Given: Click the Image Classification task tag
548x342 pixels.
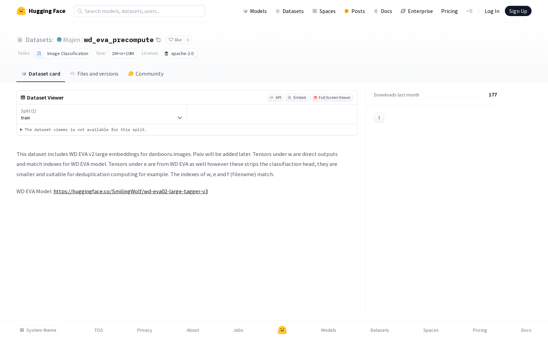Looking at the screenshot, I should coord(62,53).
